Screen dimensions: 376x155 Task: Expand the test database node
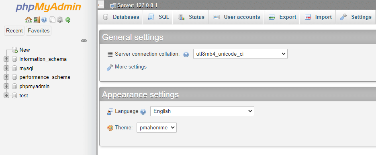click(x=6, y=95)
